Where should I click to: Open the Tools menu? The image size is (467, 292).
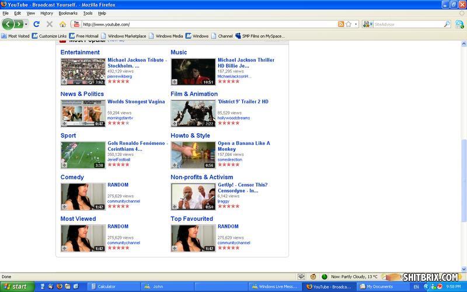(x=88, y=13)
